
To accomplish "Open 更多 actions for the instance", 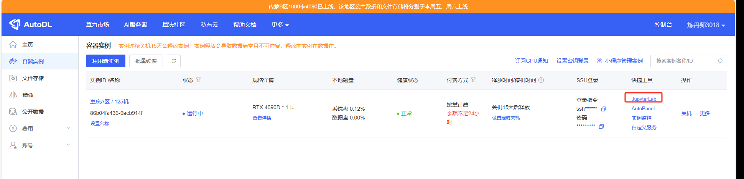I will pos(705,113).
